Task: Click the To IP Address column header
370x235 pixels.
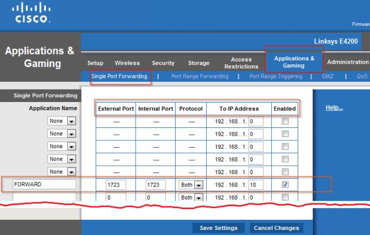Action: click(x=239, y=109)
